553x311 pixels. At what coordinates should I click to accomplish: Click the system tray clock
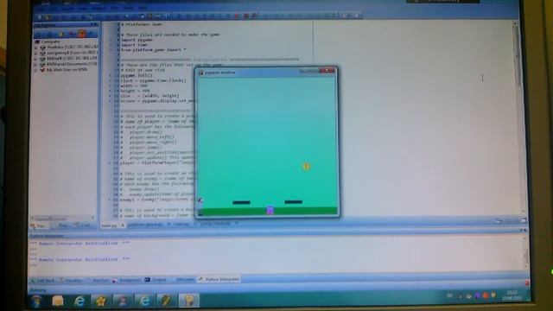tap(512, 295)
